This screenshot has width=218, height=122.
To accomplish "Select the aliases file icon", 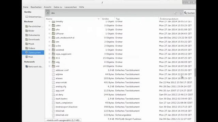I will pyautogui.click(x=53, y=78).
